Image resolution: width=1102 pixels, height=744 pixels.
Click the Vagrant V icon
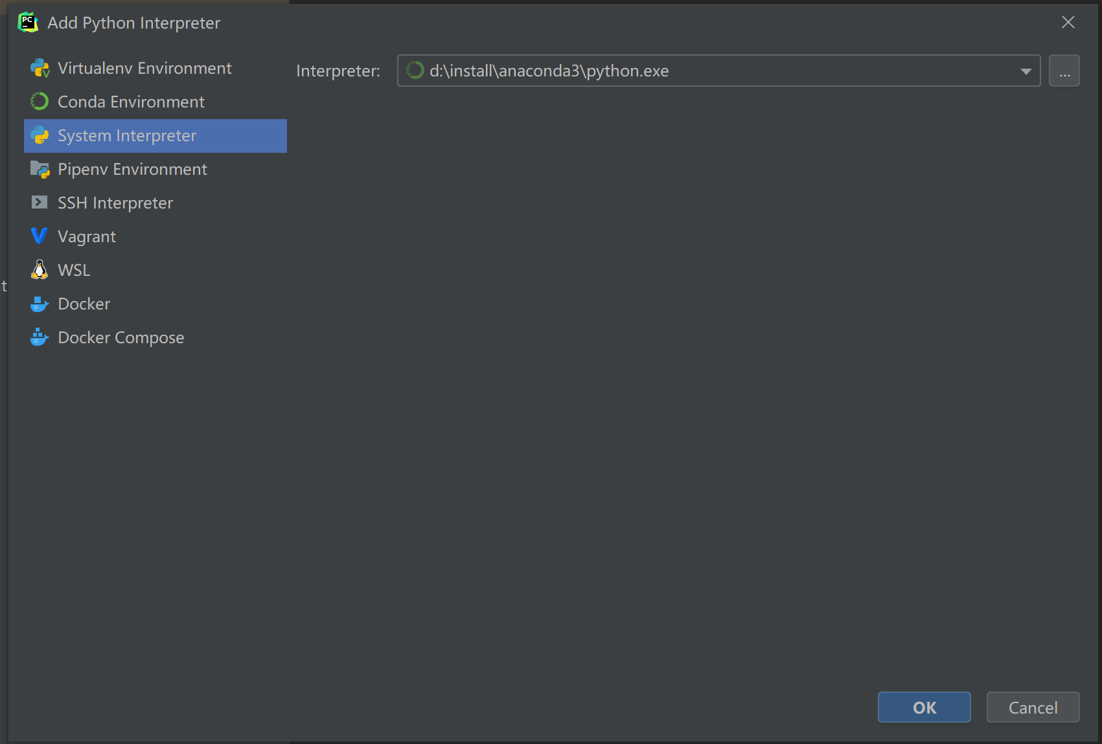click(x=40, y=236)
